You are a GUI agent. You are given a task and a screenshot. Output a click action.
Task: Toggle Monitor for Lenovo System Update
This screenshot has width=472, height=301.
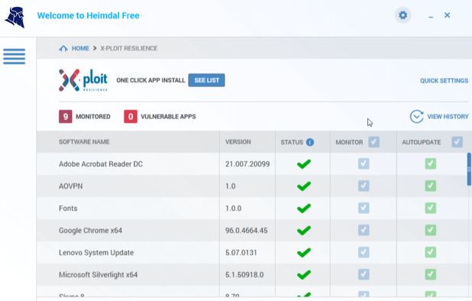click(364, 252)
